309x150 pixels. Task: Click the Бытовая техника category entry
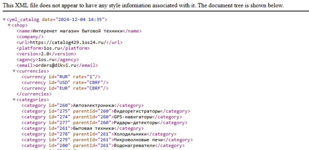click(93, 128)
